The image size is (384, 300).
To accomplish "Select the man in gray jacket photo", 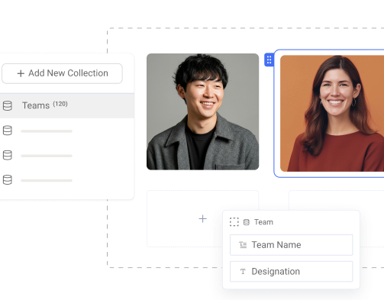I will (x=203, y=111).
